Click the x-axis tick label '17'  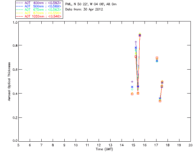tap(156, 145)
